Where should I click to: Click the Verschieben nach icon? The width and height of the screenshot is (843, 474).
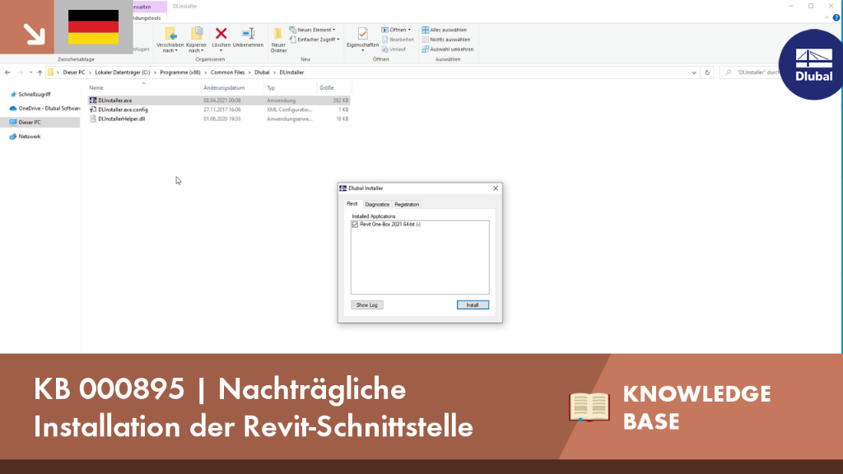(170, 34)
